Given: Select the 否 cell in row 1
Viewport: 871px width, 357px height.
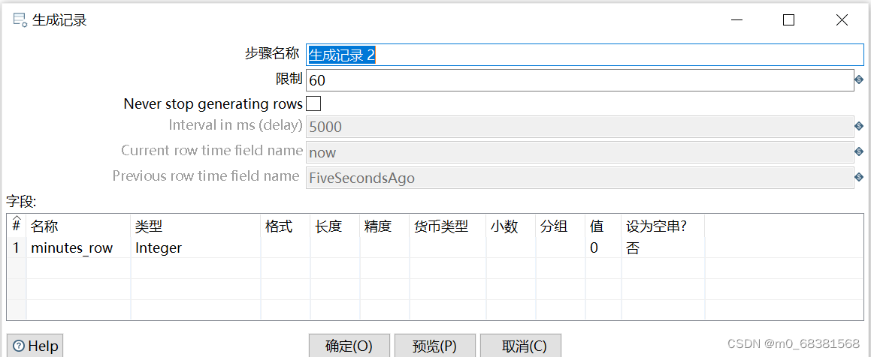Looking at the screenshot, I should coord(664,247).
